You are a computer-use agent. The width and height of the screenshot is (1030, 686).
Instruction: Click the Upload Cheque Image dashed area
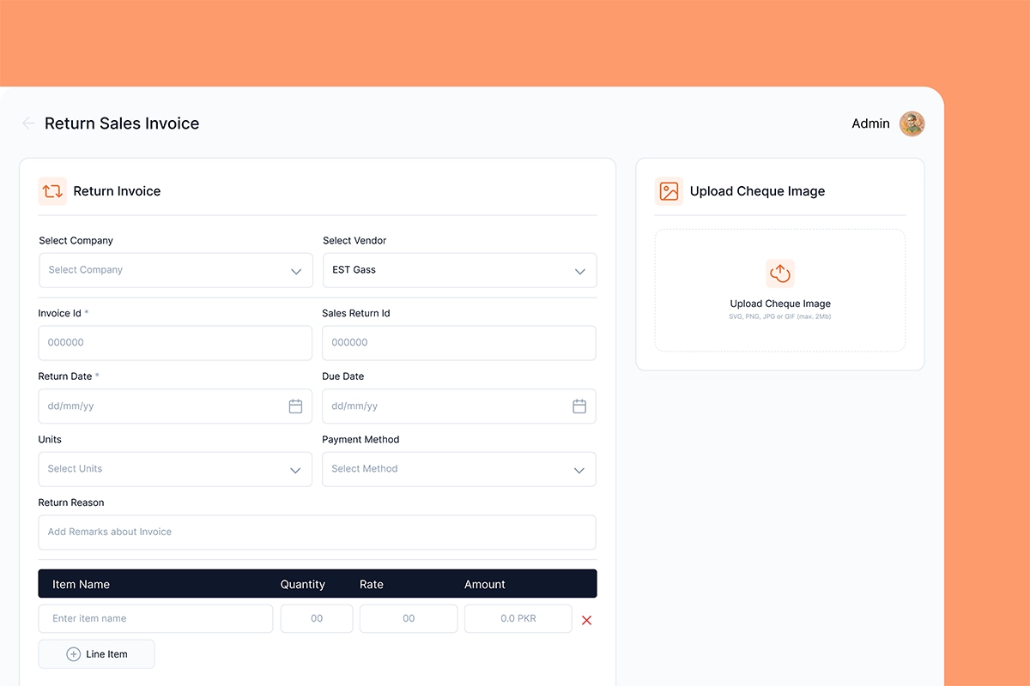pyautogui.click(x=779, y=290)
